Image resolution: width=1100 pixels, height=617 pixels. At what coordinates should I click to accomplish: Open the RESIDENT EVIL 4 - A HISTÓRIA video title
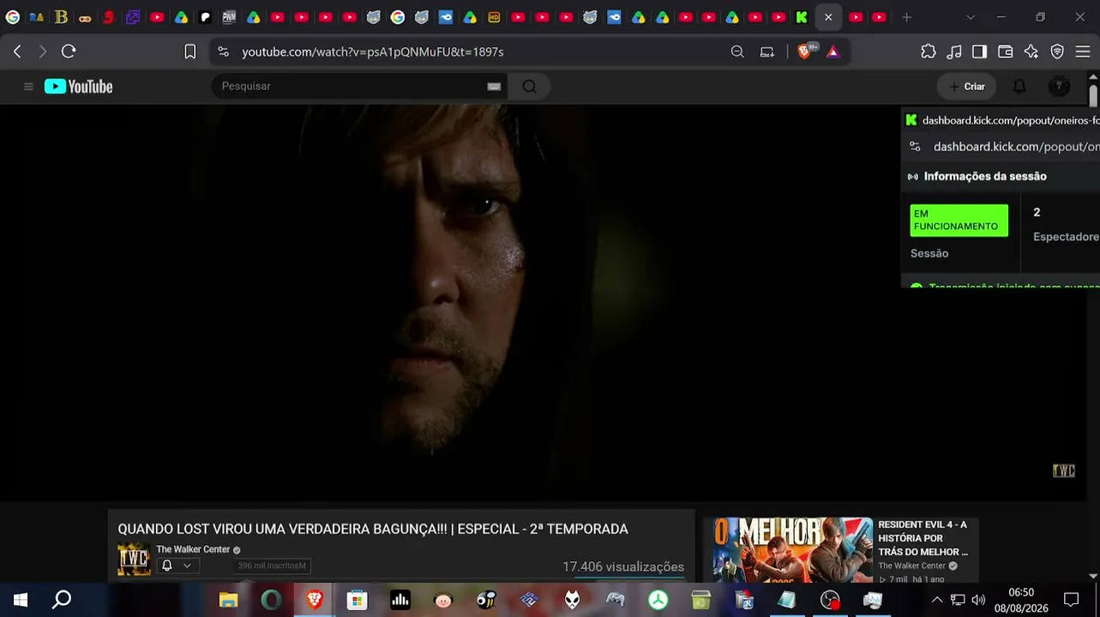coord(923,538)
